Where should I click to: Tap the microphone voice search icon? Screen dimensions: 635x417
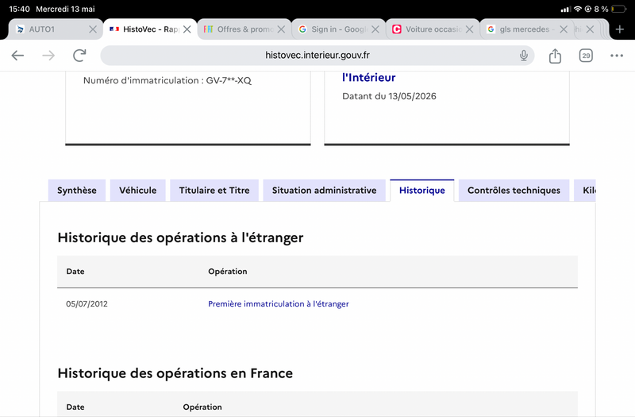coord(524,56)
